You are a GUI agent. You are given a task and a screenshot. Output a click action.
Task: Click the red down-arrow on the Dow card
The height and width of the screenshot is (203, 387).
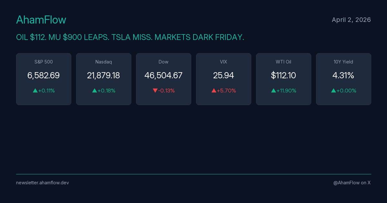tap(155, 91)
